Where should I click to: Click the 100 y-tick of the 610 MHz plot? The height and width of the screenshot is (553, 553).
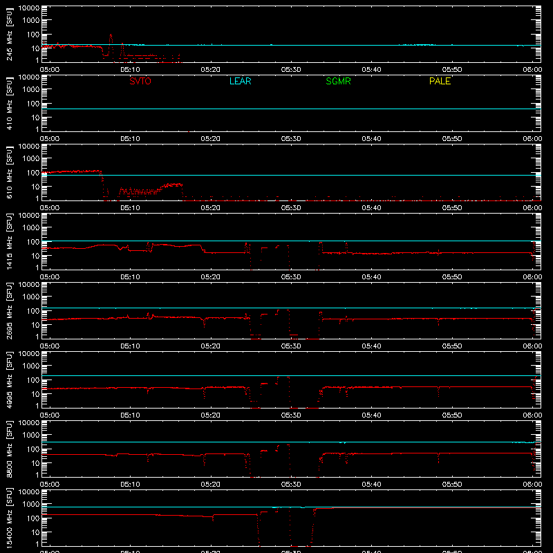tap(33, 173)
